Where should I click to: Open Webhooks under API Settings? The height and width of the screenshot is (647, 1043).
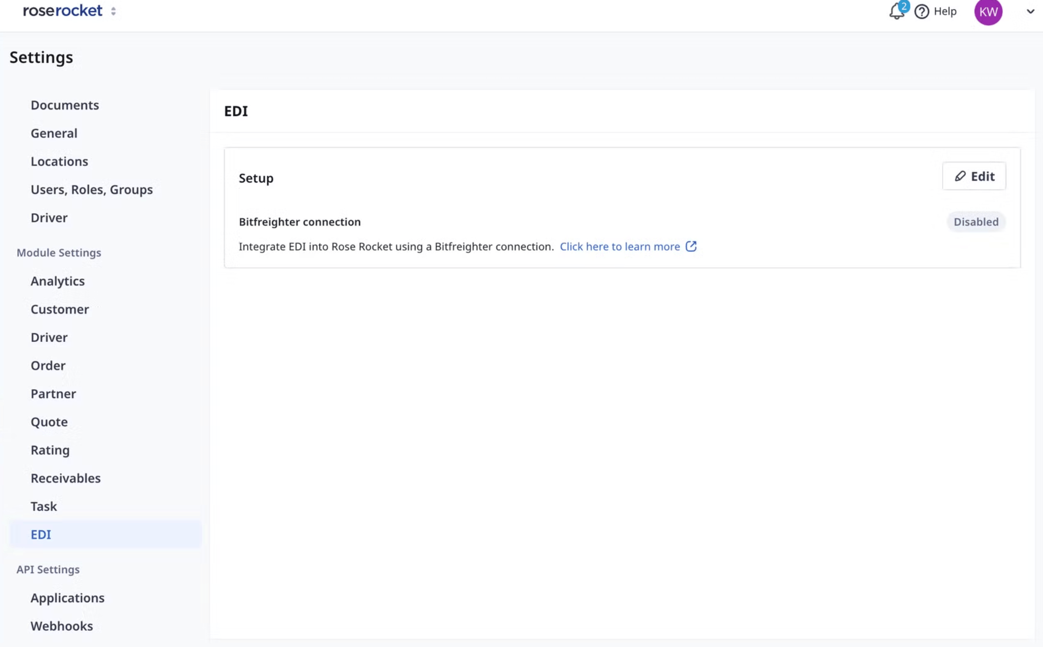click(x=61, y=626)
